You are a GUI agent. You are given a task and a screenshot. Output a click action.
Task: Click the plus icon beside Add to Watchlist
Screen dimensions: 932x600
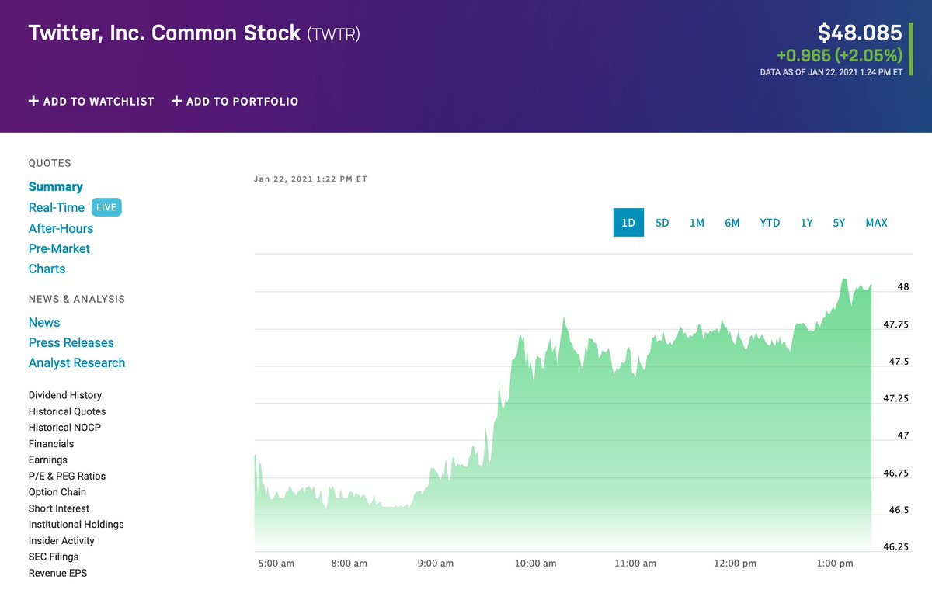[x=33, y=101]
